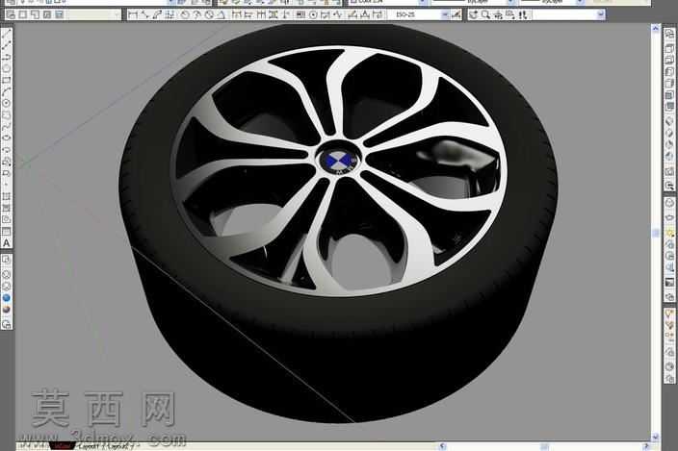
Task: Select the Multiline Text 'A' tool
Action: [7, 243]
